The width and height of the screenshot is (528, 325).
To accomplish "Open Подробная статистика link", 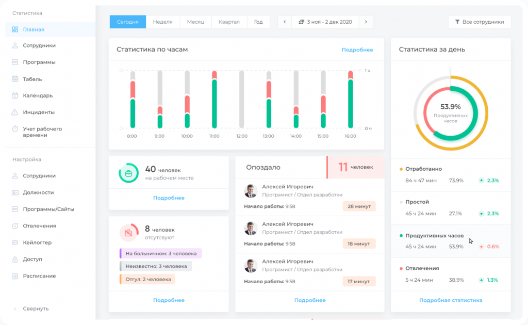I will click(451, 300).
